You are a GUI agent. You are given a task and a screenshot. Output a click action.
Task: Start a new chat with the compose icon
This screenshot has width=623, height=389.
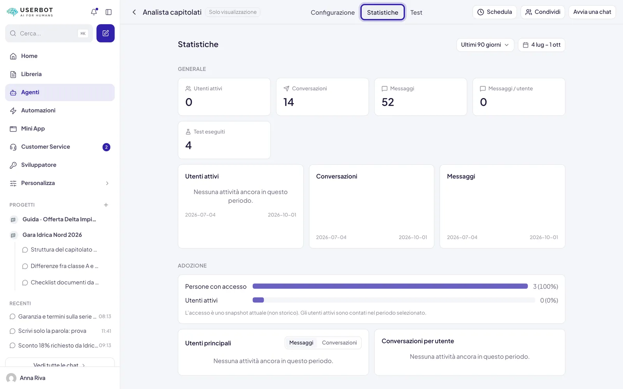(106, 33)
